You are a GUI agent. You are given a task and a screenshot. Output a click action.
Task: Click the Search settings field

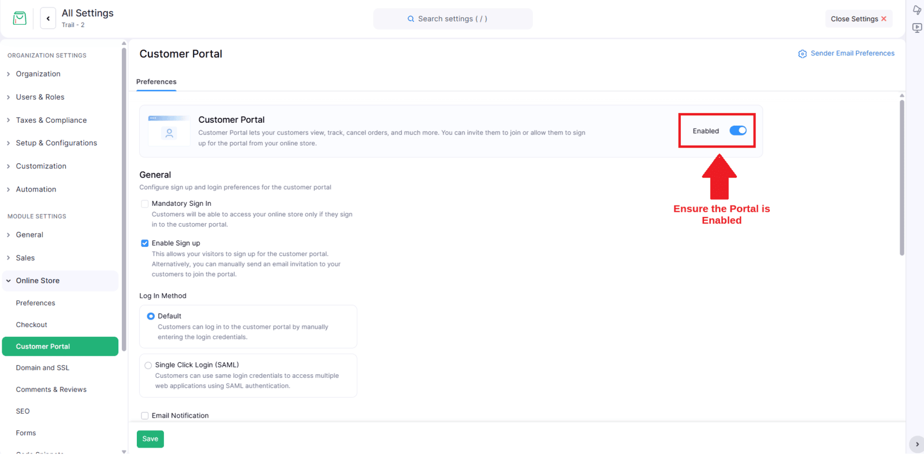pyautogui.click(x=453, y=19)
